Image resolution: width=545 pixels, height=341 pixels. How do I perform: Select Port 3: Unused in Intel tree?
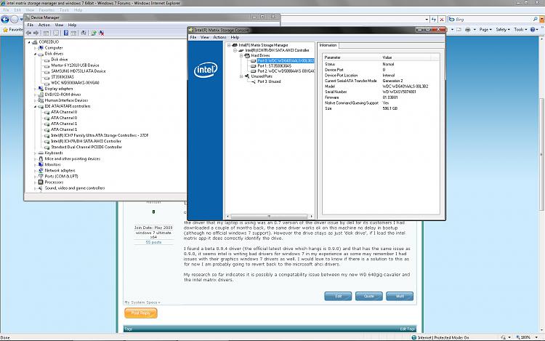click(269, 81)
